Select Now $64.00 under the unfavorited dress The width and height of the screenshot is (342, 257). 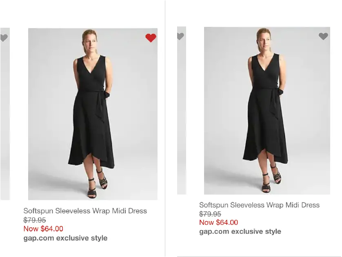point(219,222)
